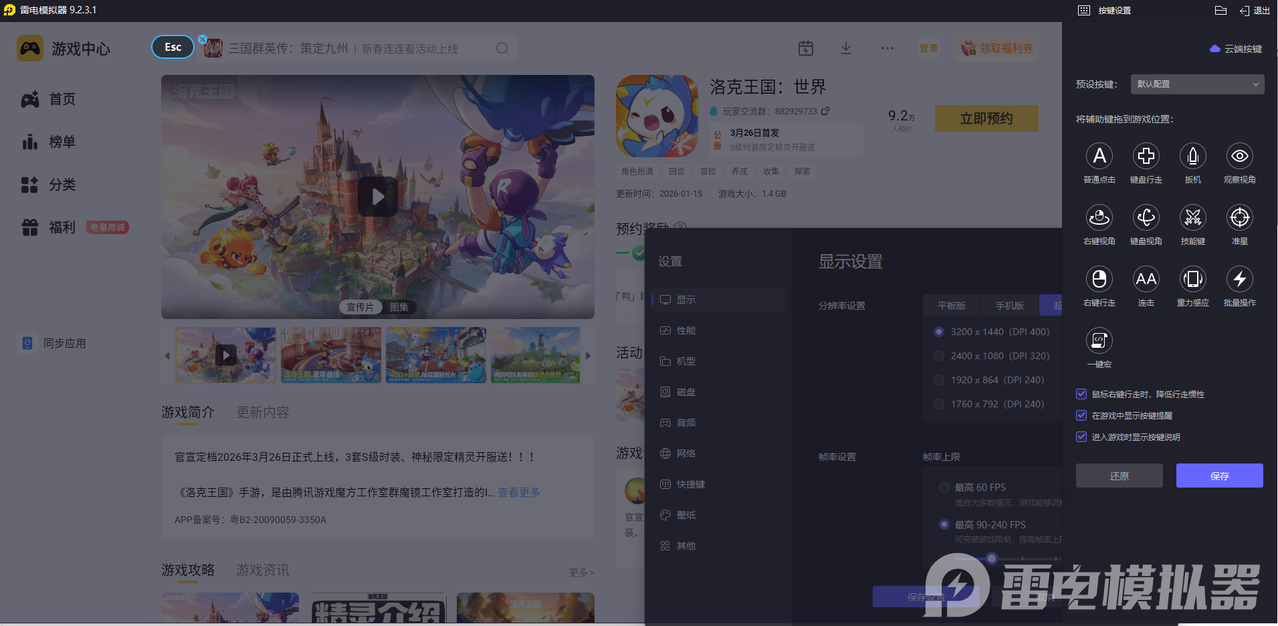Viewport: 1278px width, 626px height.
Task: Open the downloads icon in game center
Action: pos(846,48)
